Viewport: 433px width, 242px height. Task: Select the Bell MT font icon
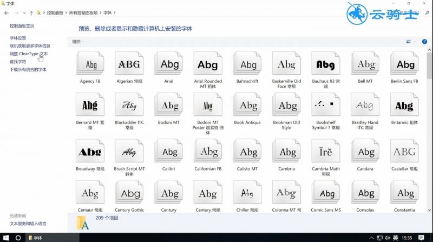tap(365, 63)
